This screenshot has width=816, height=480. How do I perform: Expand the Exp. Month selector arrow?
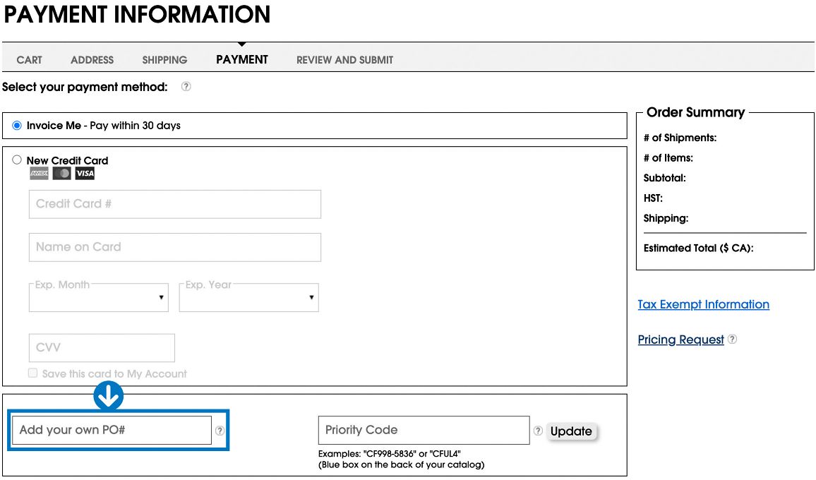(x=161, y=297)
